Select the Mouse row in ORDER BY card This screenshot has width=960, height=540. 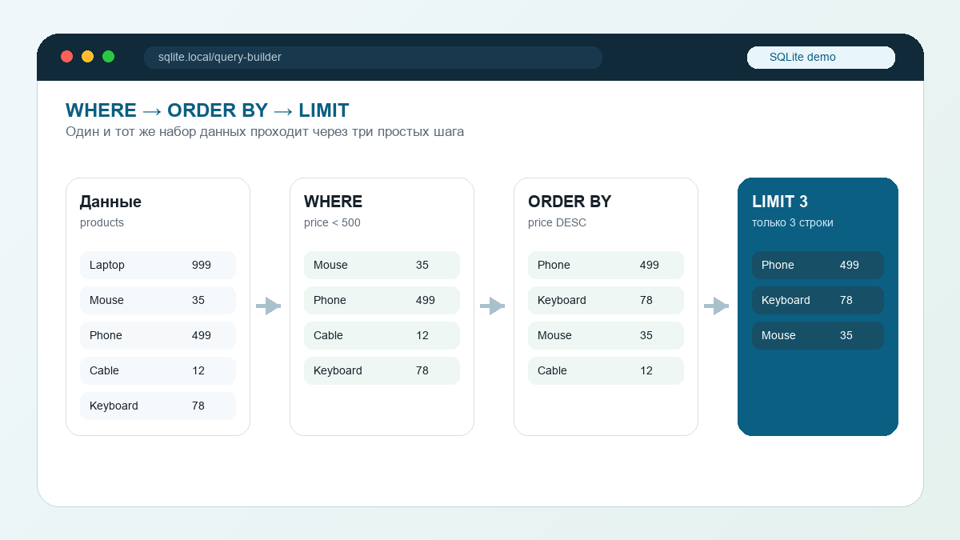tap(606, 335)
